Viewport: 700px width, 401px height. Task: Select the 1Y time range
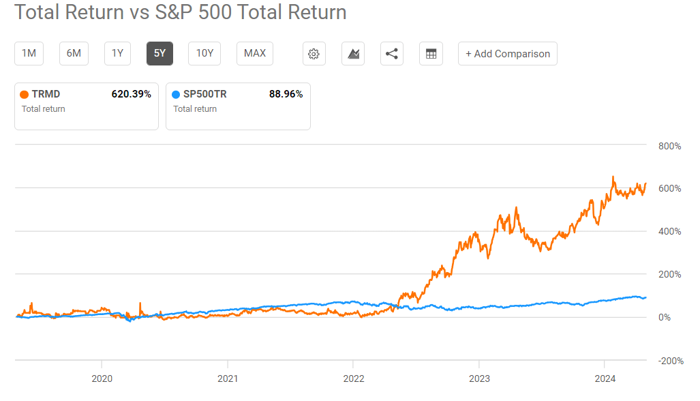point(117,53)
